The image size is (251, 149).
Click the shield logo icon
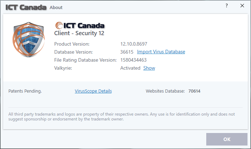coord(27,41)
